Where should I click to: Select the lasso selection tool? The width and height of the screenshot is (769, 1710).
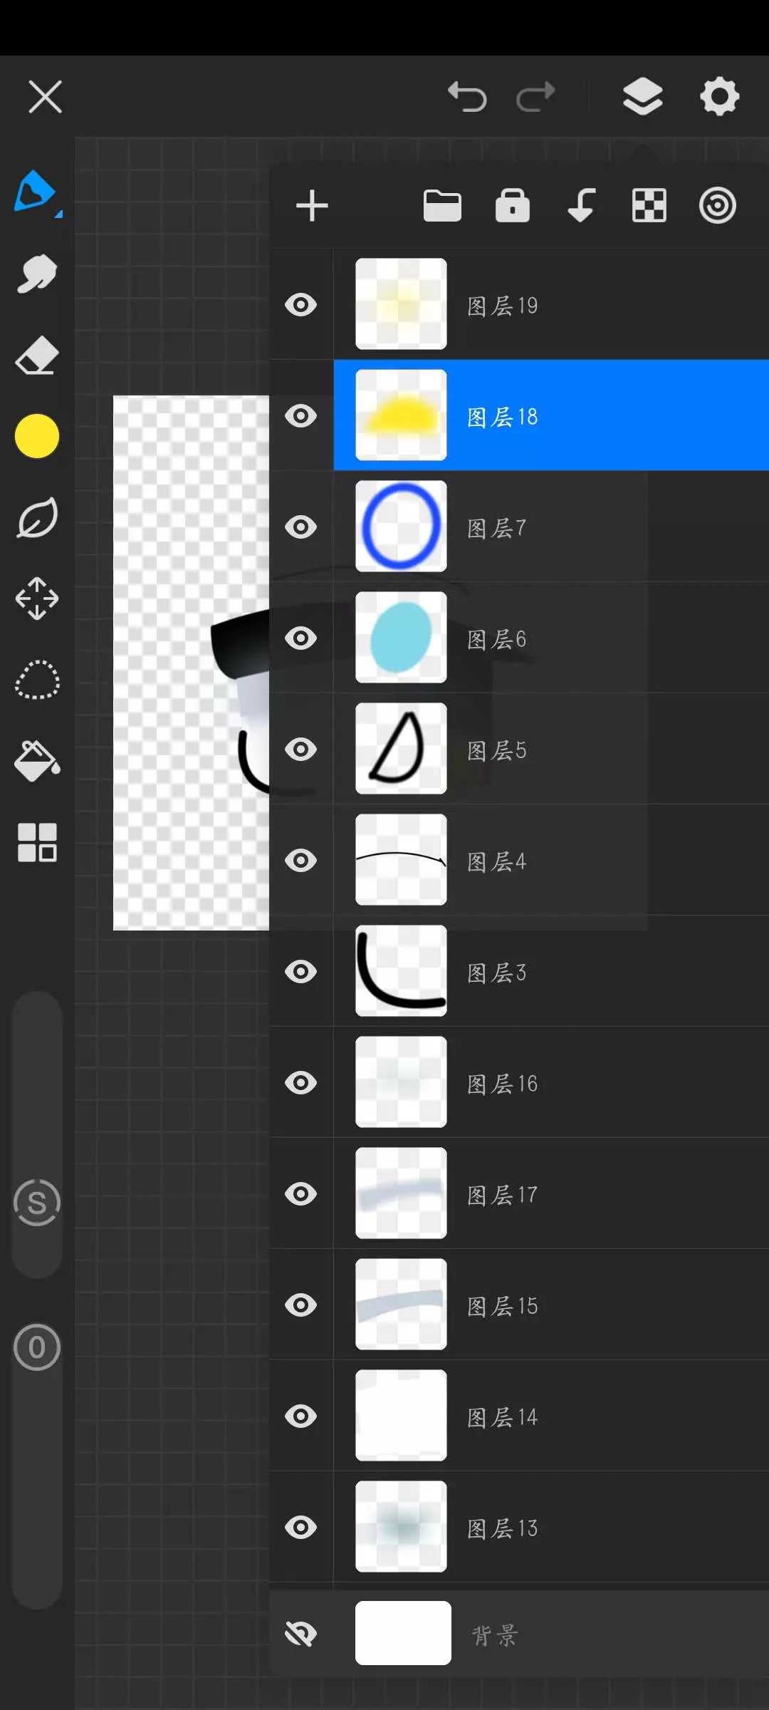tap(37, 680)
